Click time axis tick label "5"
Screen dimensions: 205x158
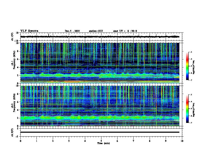(101, 141)
